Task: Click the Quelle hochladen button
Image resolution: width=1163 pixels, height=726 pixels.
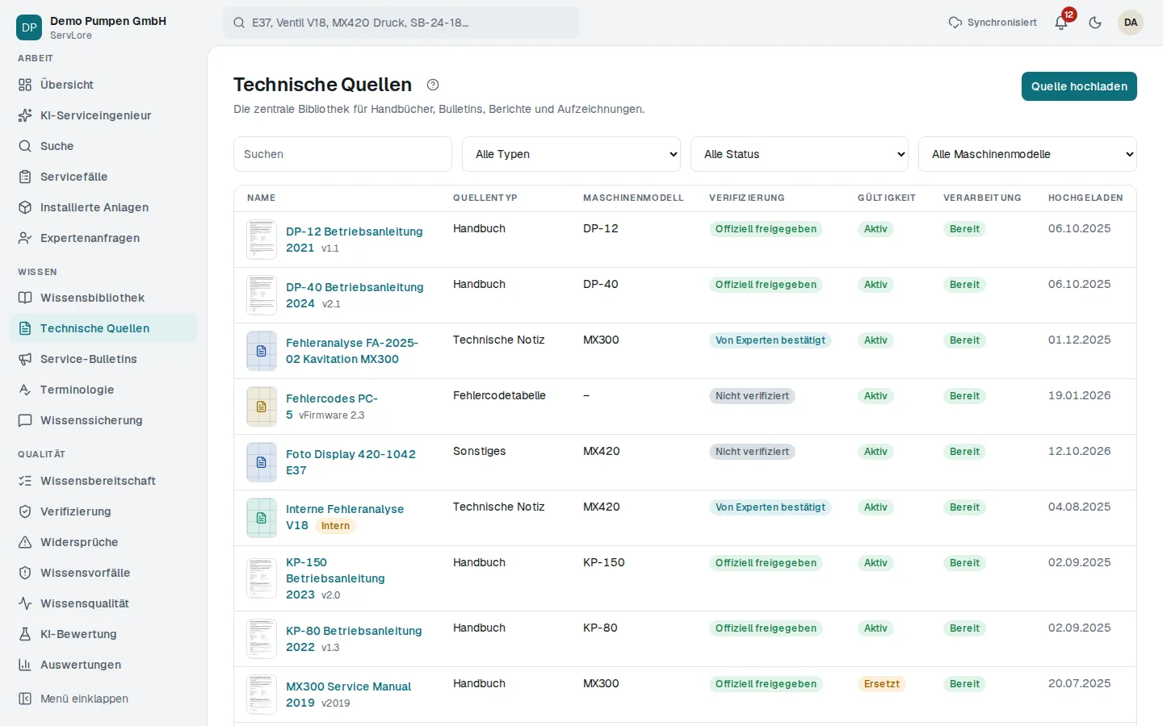Action: pyautogui.click(x=1079, y=86)
